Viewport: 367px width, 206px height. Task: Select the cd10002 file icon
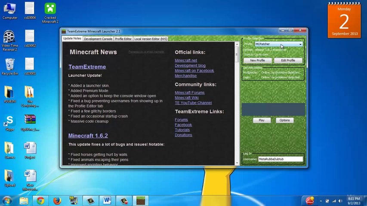point(30,39)
